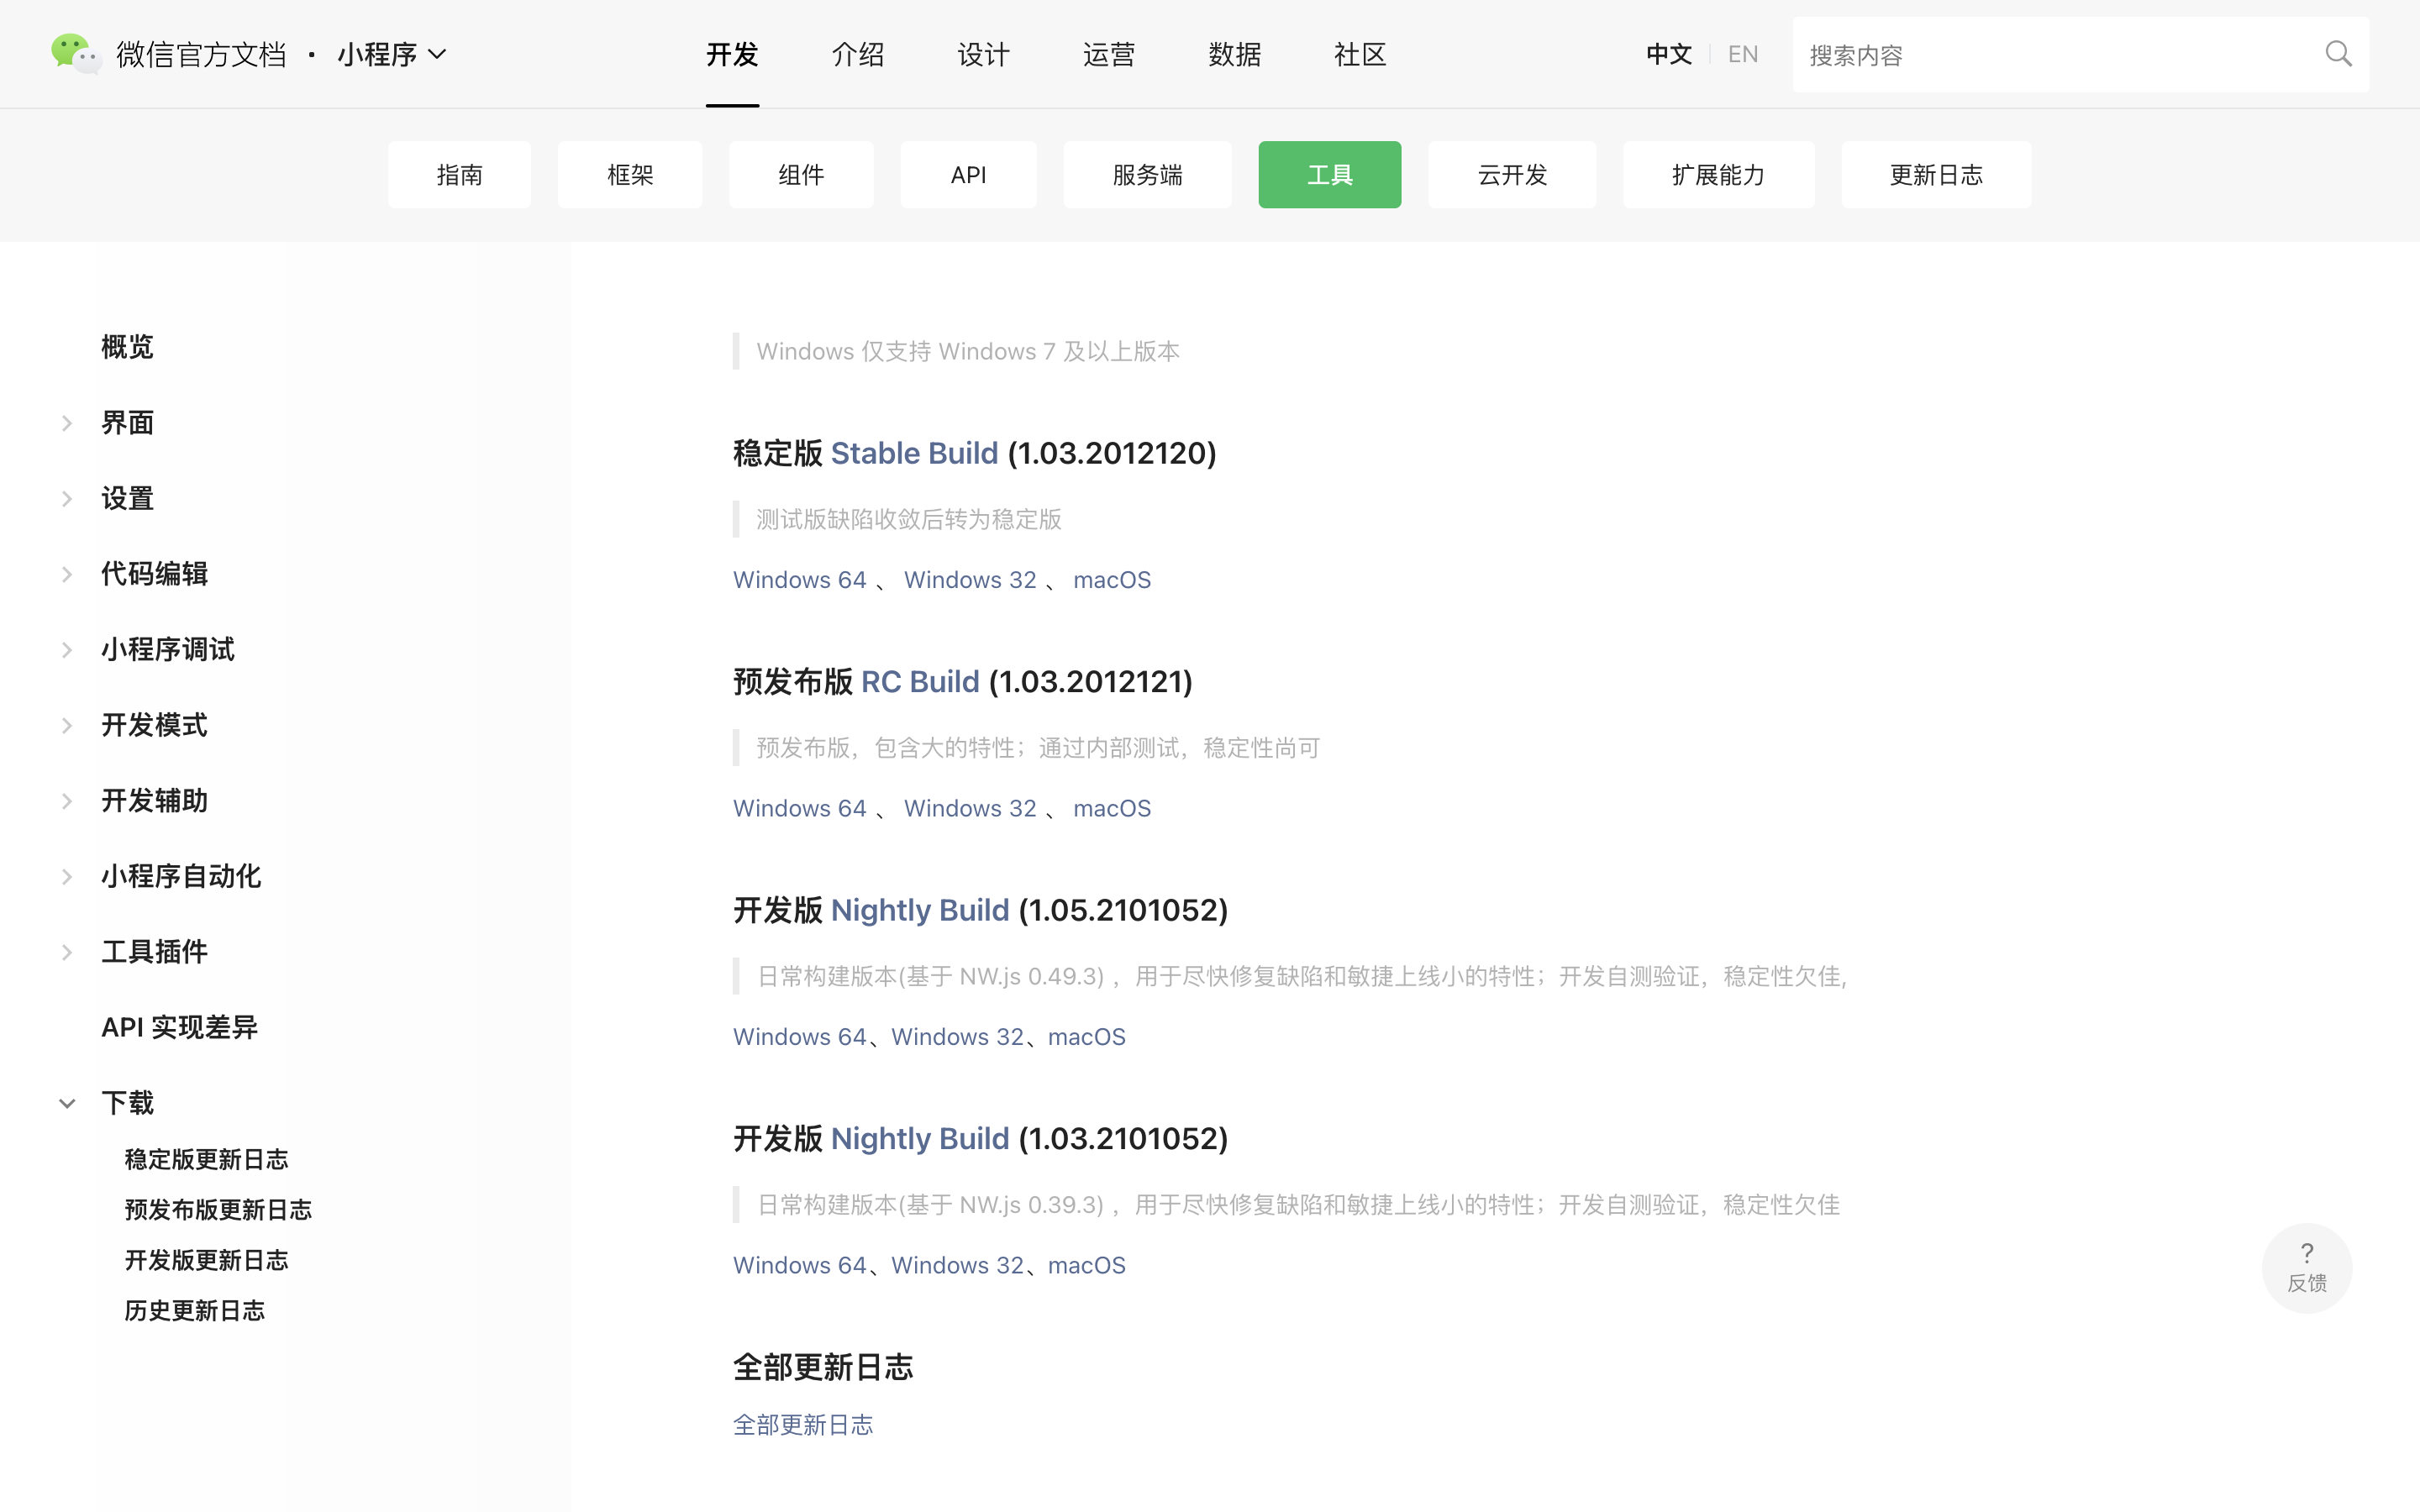Image resolution: width=2420 pixels, height=1512 pixels.
Task: Open 概览 in the sidebar
Action: 127,347
